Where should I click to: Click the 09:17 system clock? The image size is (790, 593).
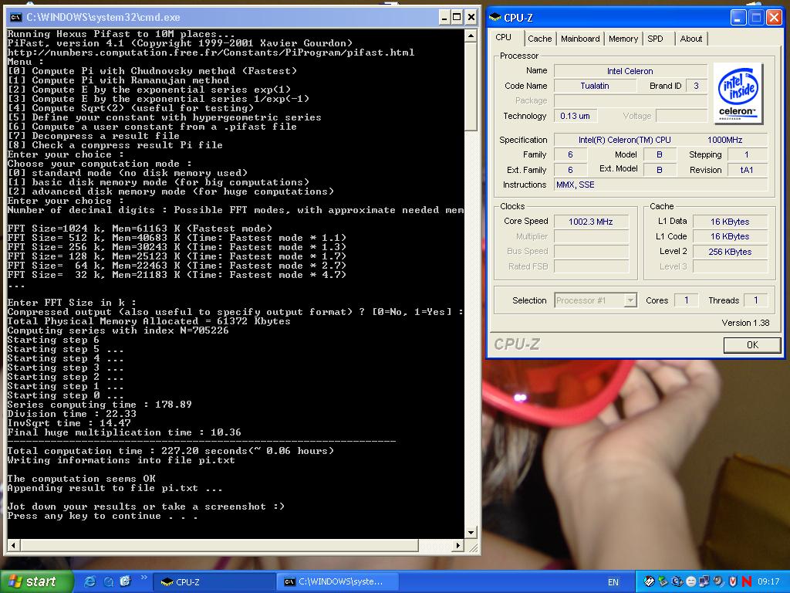click(768, 581)
